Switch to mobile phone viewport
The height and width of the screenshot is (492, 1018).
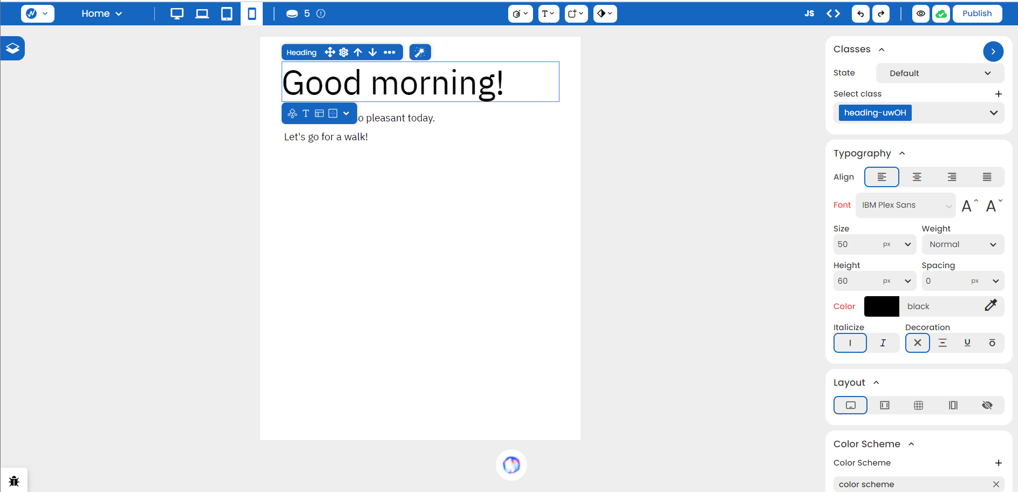click(251, 13)
